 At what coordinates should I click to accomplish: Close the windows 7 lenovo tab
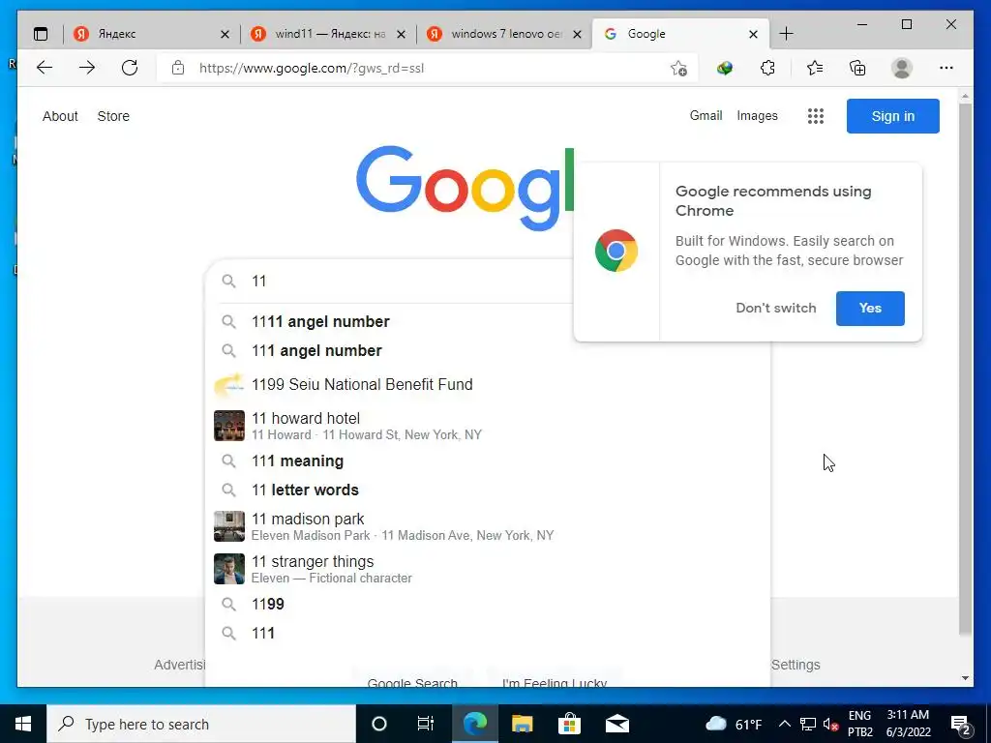(x=577, y=35)
